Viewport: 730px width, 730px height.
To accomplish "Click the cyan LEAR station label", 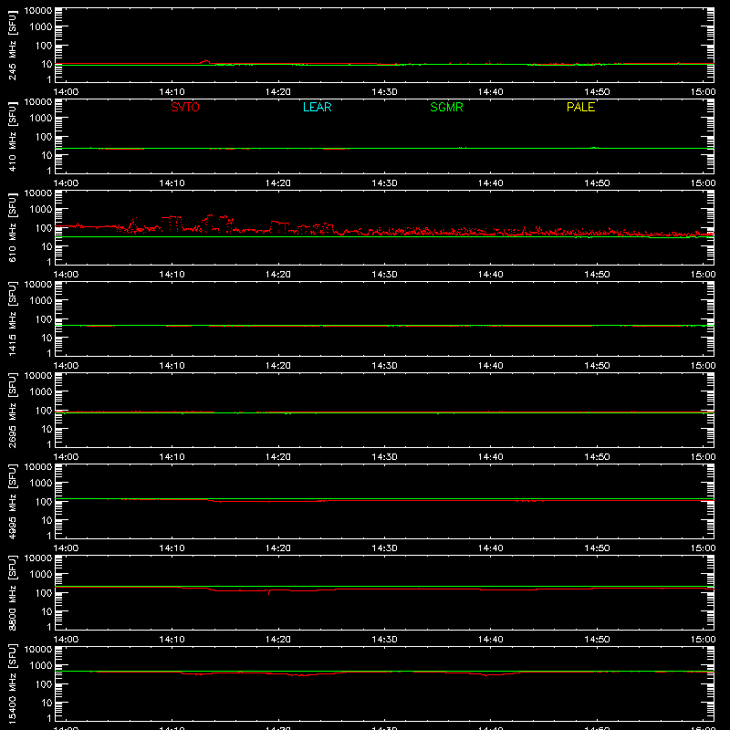I will [x=317, y=107].
